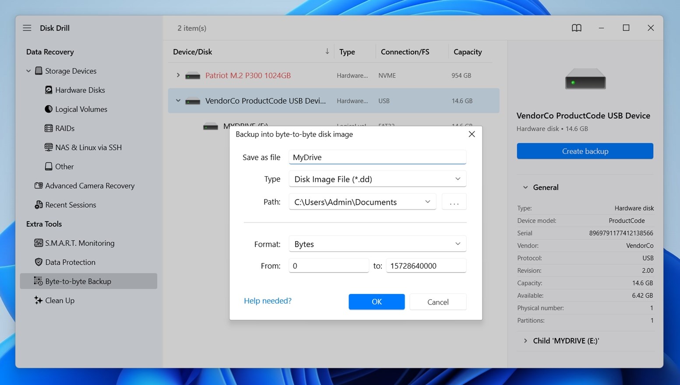Click the From byte offset field
The image size is (680, 385).
tap(329, 266)
